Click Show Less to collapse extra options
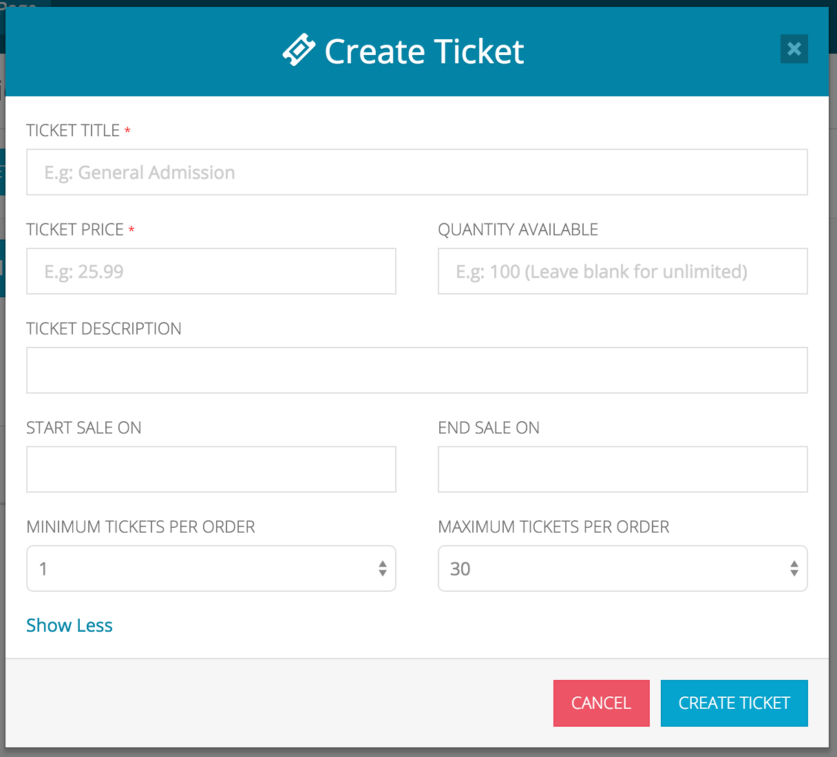The height and width of the screenshot is (757, 837). (69, 625)
